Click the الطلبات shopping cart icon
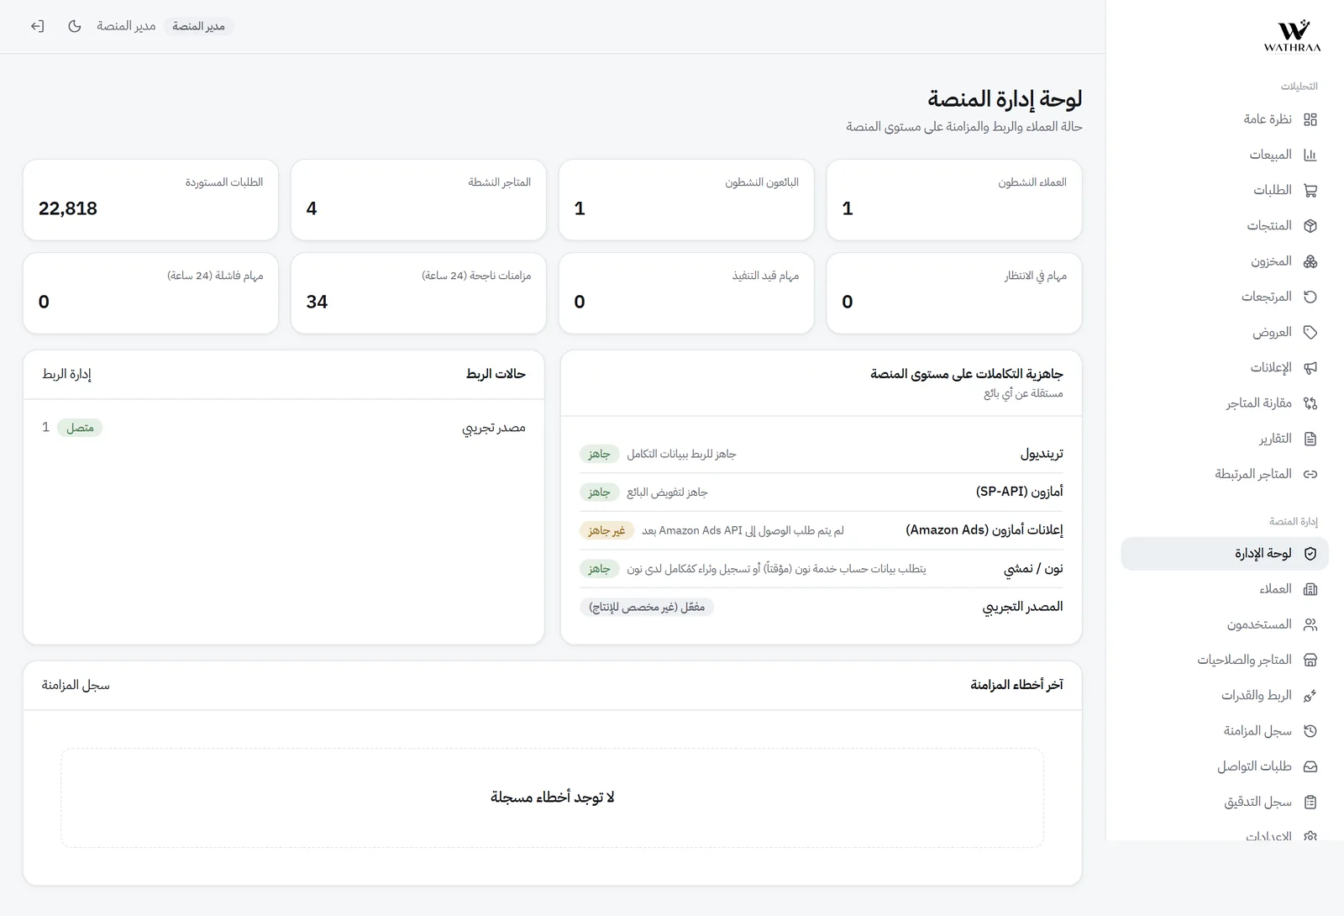This screenshot has height=916, width=1344. 1310,191
